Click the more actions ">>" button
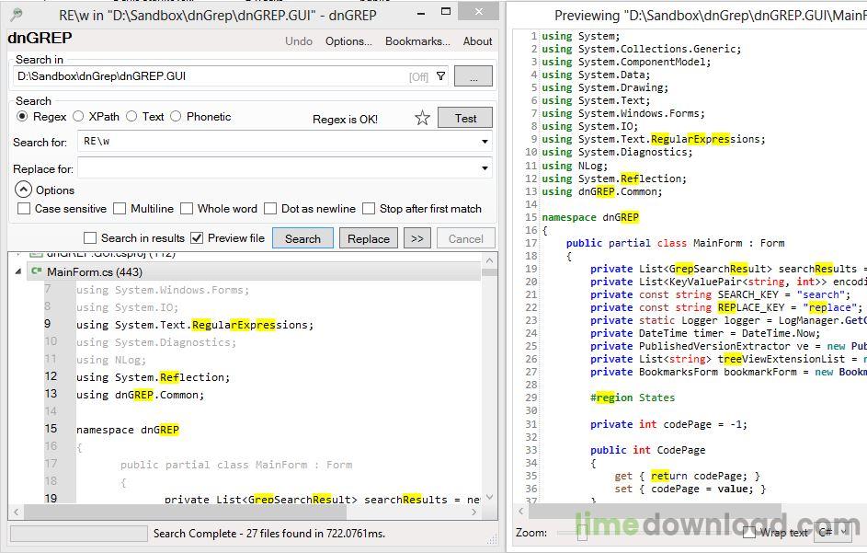Image resolution: width=867 pixels, height=553 pixels. tap(416, 238)
